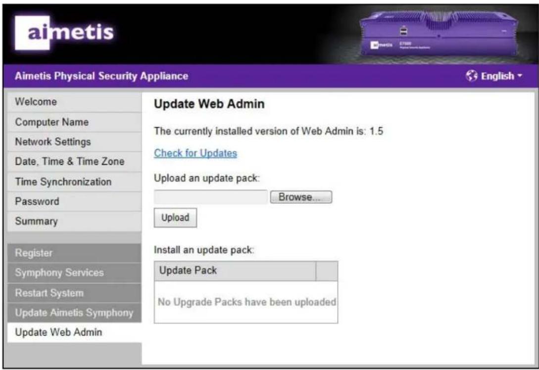The width and height of the screenshot is (539, 370).
Task: Click the Update Web Admin page heading
Action: pos(209,104)
